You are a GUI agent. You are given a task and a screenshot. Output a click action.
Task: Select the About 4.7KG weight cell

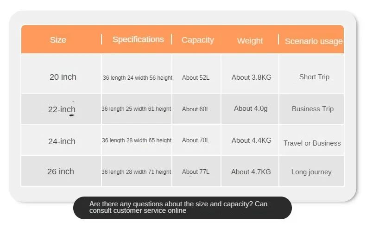(x=251, y=172)
